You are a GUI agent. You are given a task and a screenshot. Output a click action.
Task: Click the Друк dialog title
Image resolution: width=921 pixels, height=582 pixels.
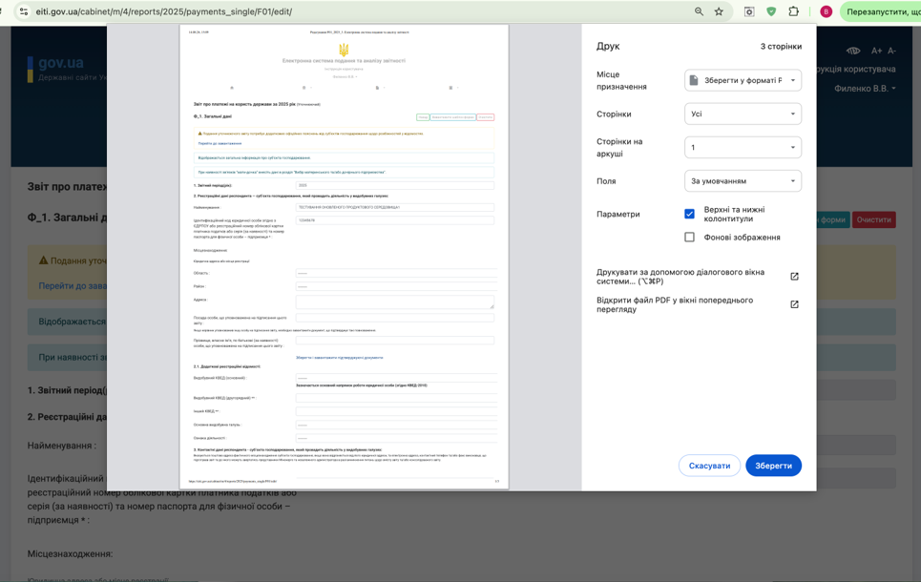click(608, 46)
